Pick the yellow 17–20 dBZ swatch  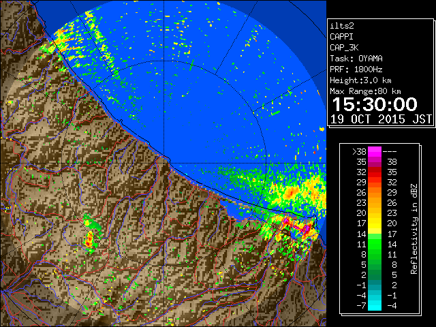(x=375, y=223)
